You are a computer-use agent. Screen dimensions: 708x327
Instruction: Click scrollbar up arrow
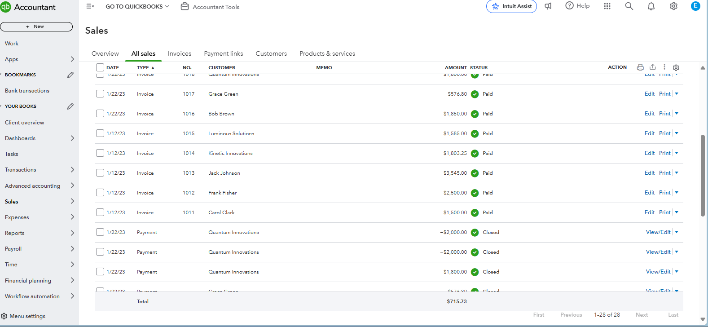pyautogui.click(x=703, y=68)
